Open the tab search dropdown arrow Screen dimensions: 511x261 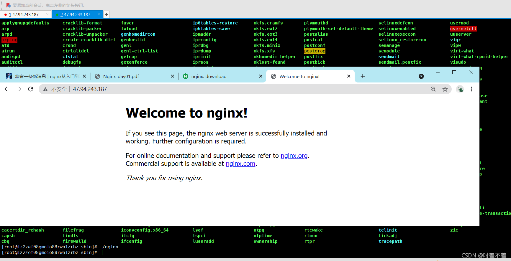tap(421, 76)
